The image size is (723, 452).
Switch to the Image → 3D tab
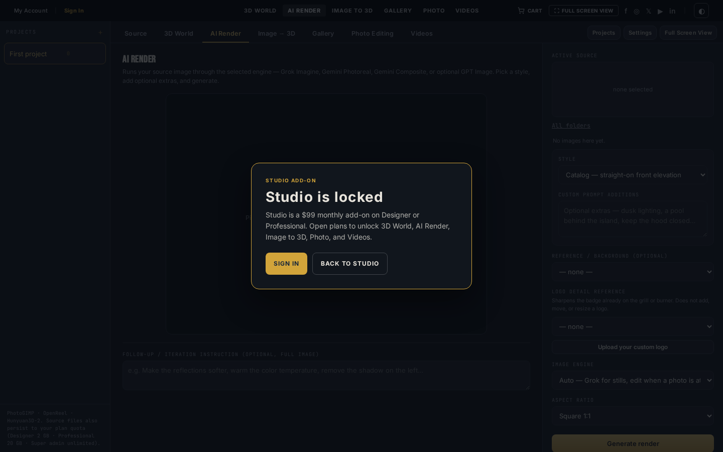[277, 34]
